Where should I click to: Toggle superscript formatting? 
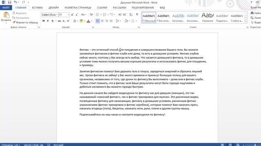pos(68,21)
